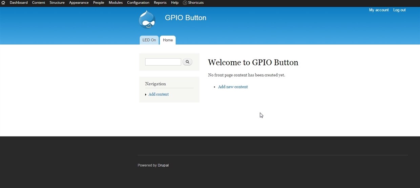Click the GPIO Button site title

pyautogui.click(x=186, y=18)
